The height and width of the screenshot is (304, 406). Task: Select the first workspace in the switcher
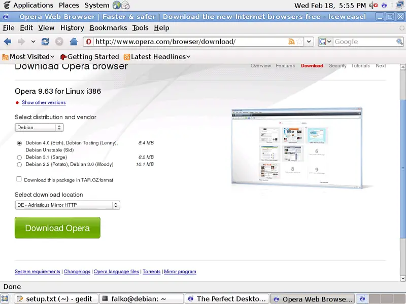click(362, 299)
